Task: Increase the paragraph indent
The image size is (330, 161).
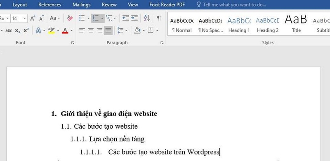Action: click(134, 18)
